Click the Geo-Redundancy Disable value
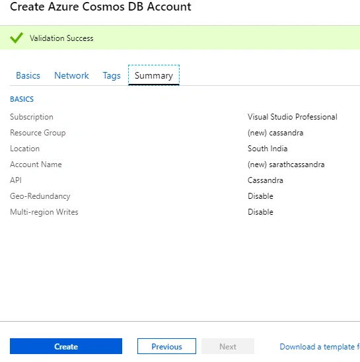This screenshot has height=362, width=360. pyautogui.click(x=260, y=196)
